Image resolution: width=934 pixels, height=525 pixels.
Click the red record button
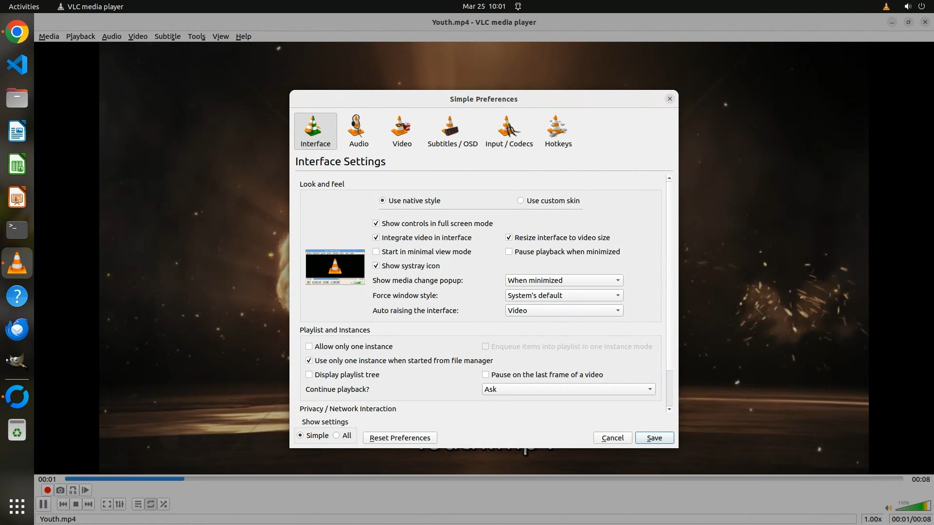click(47, 490)
